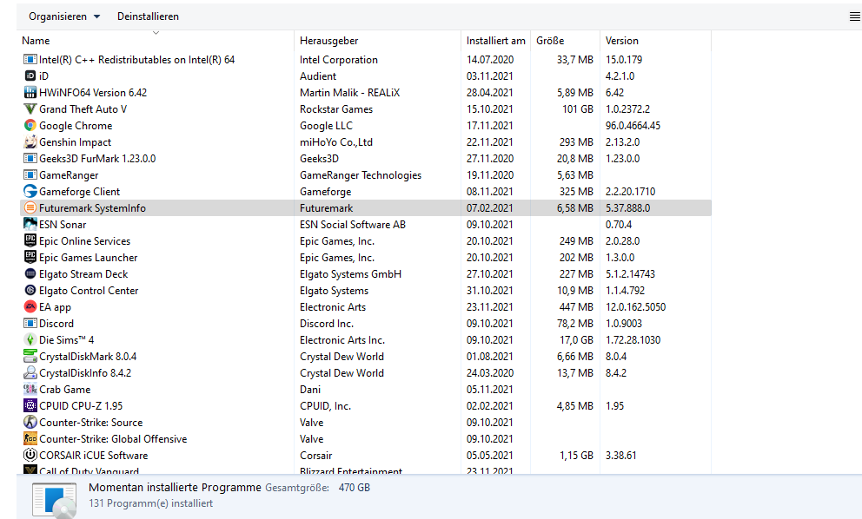Click the Genshin Impact icon
Image resolution: width=862 pixels, height=519 pixels.
point(30,141)
